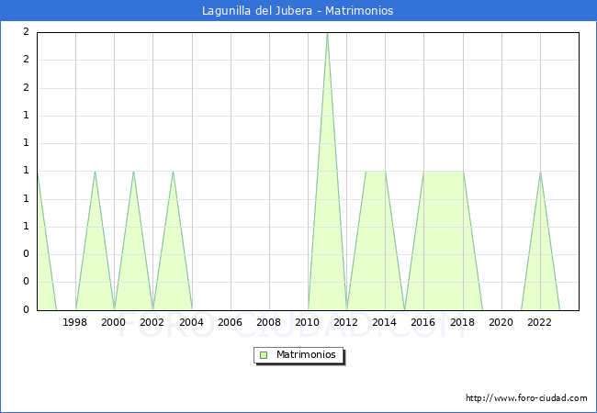Click the 2018 x-axis label
The image size is (597, 413).
click(462, 322)
